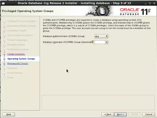Image resolution: width=157 pixels, height=118 pixels.
Task: Click the Create Inventory step bullet
Action: (x=4, y=54)
